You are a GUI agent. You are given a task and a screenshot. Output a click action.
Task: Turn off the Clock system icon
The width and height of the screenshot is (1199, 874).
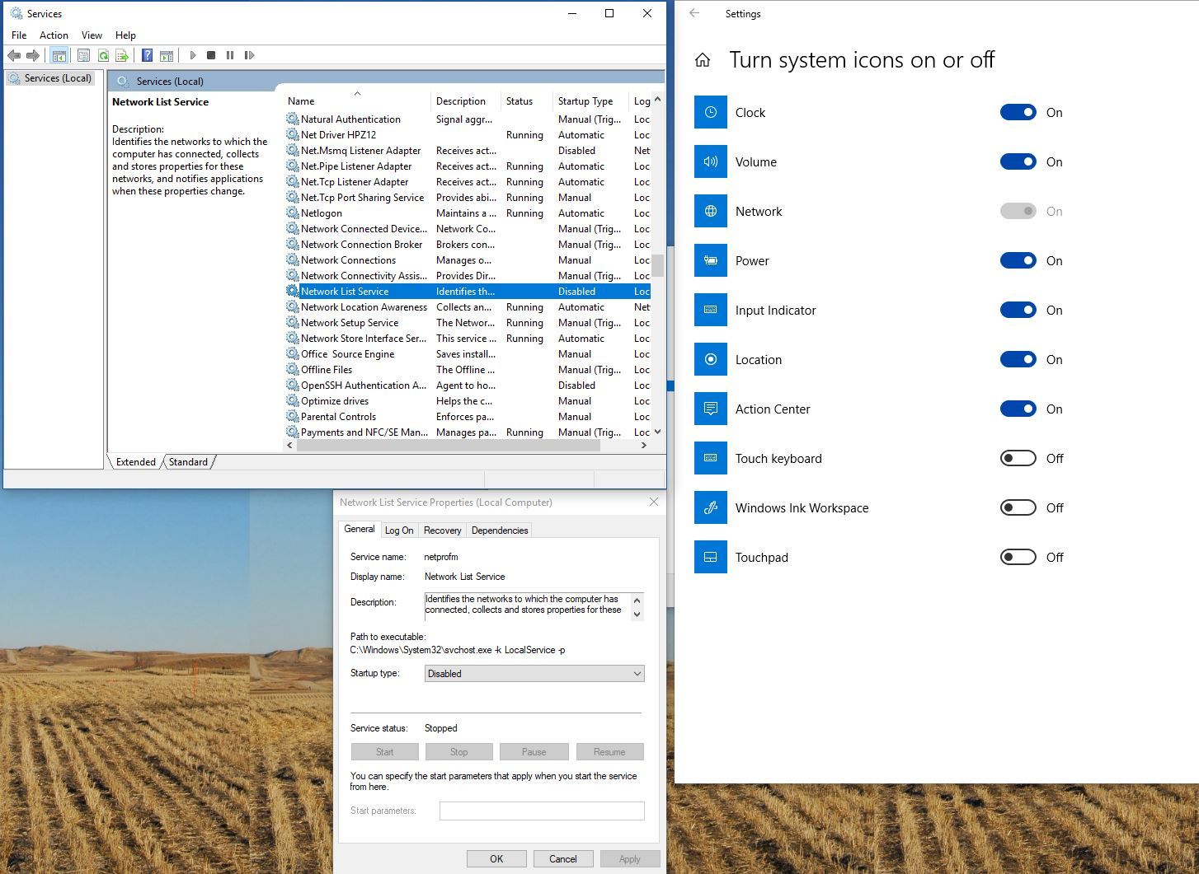tap(1018, 112)
